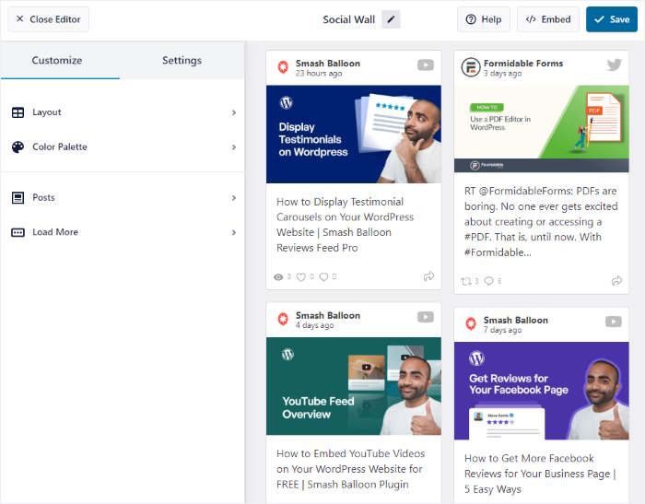Screen dimensions: 645x504
Task: Open Display Testimonials on WordPress thumbnail
Action: tap(354, 135)
